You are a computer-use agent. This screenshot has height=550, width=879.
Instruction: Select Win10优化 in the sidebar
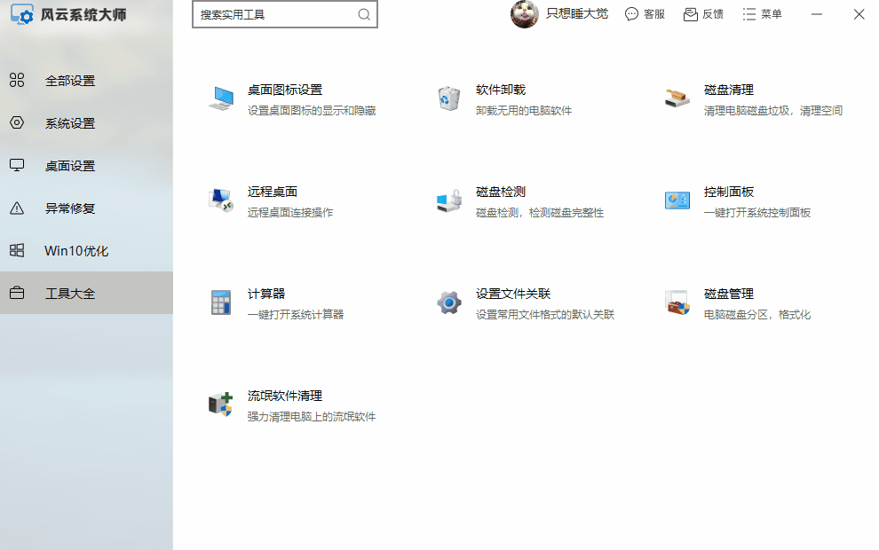point(86,250)
